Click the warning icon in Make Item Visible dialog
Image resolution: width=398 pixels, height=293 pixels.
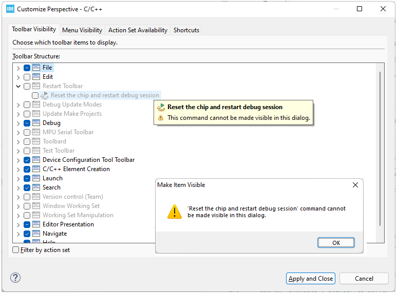coord(175,212)
